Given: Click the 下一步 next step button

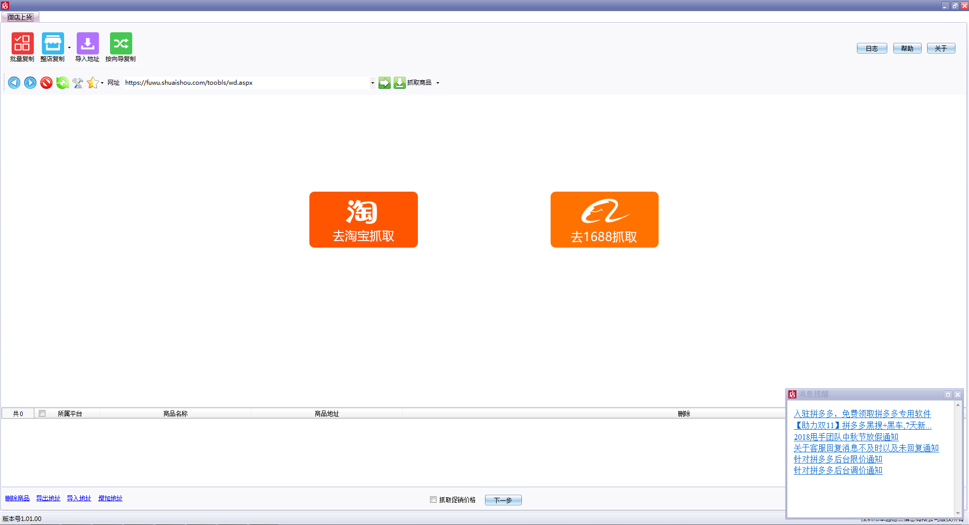Looking at the screenshot, I should pyautogui.click(x=503, y=500).
